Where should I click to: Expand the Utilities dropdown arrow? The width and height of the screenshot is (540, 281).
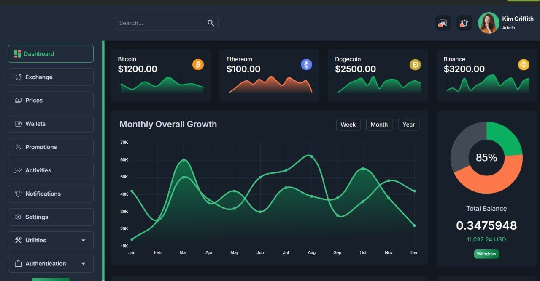point(83,241)
